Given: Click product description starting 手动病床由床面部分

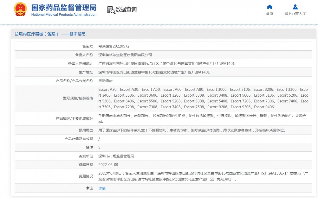Looking at the screenshot, I should point(203,119).
